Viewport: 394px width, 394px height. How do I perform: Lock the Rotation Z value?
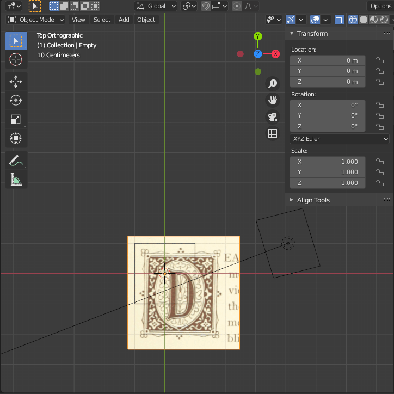click(380, 126)
